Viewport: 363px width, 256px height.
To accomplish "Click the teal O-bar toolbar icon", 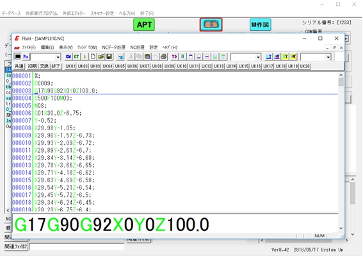I will coord(182,56).
